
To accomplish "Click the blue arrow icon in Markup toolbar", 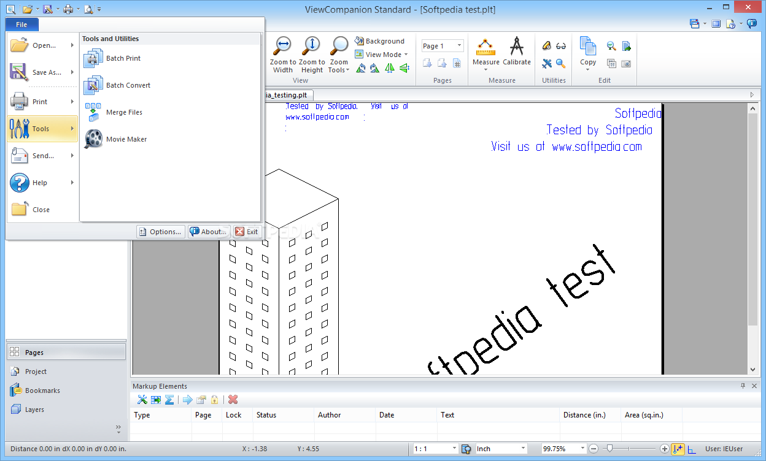I will [x=187, y=400].
